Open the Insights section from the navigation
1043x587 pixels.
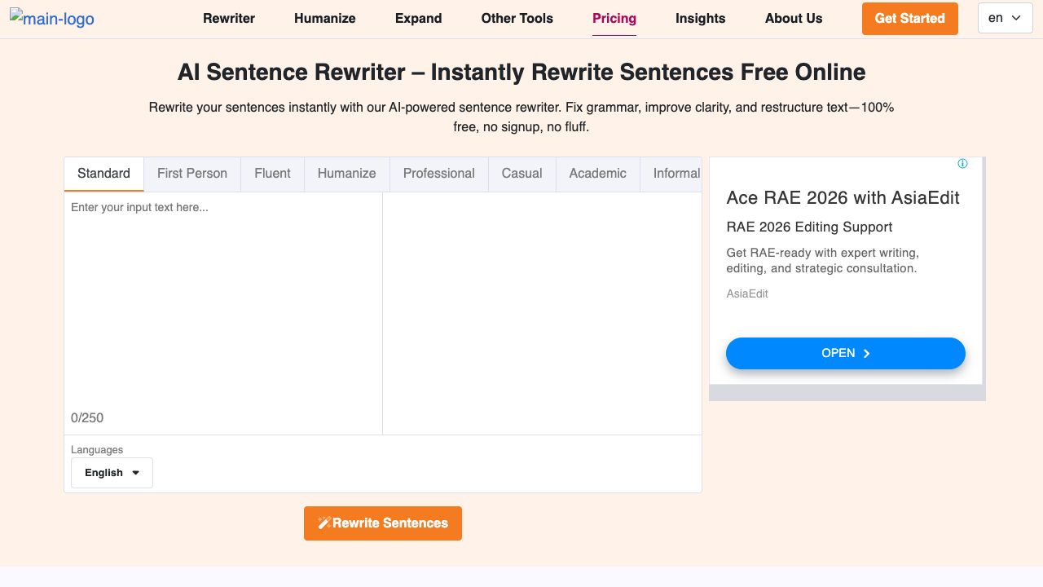point(700,18)
